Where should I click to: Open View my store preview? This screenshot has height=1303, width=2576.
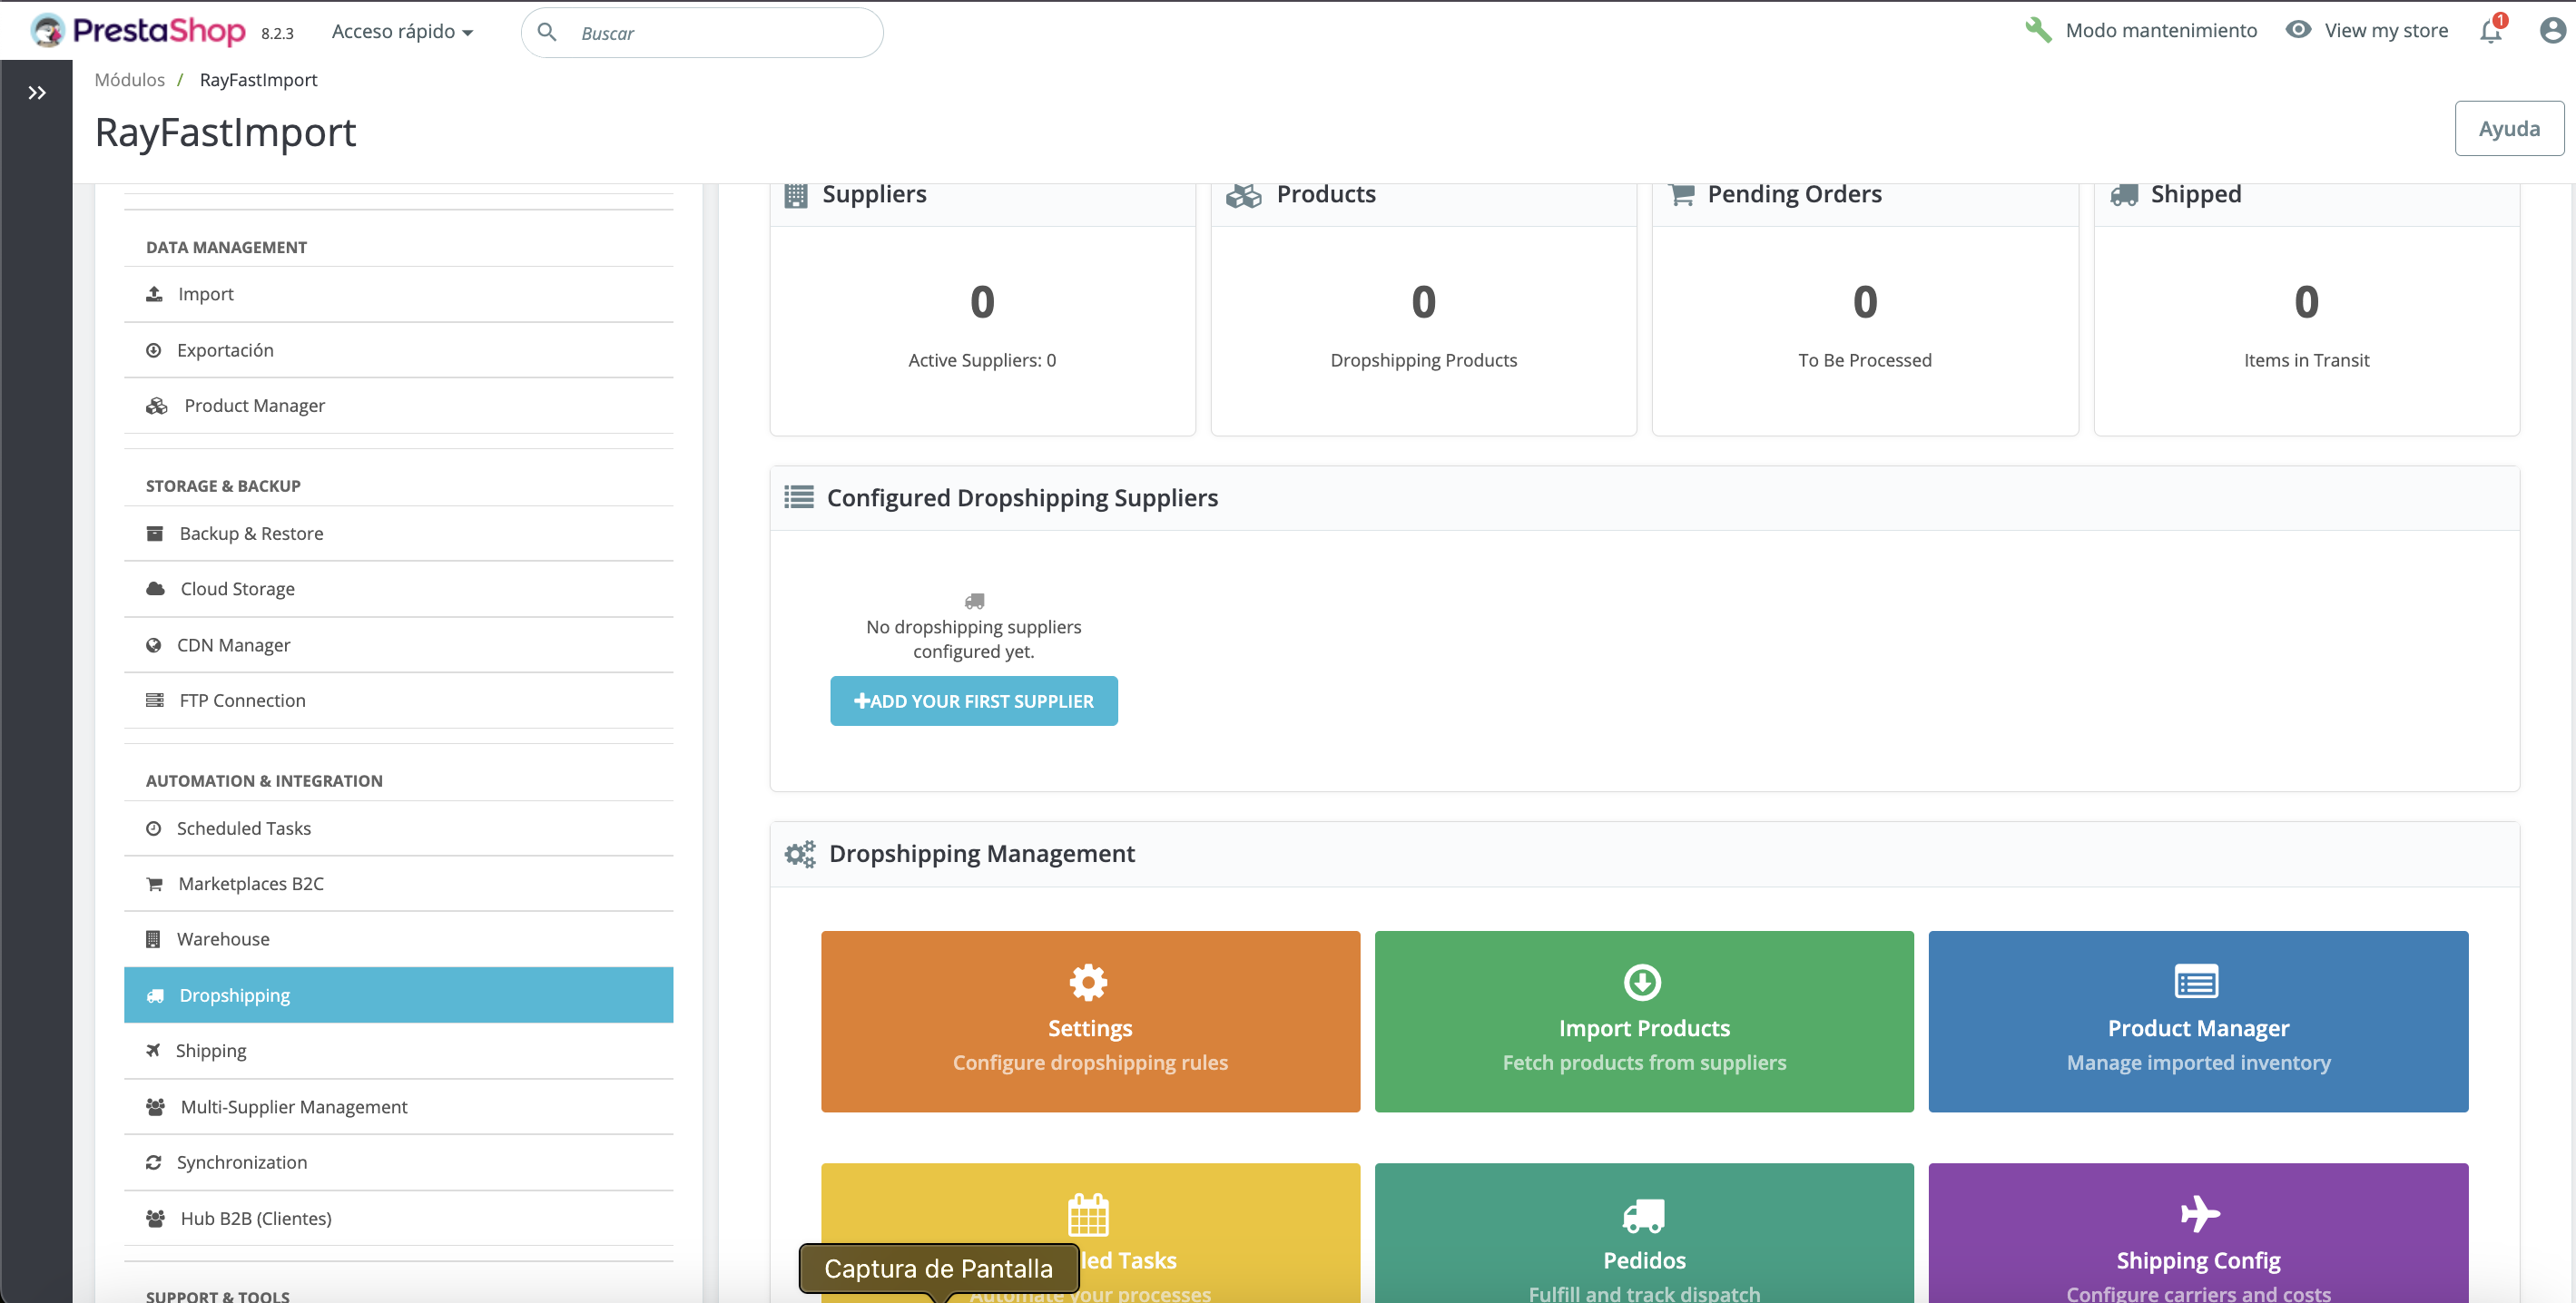click(x=2367, y=30)
